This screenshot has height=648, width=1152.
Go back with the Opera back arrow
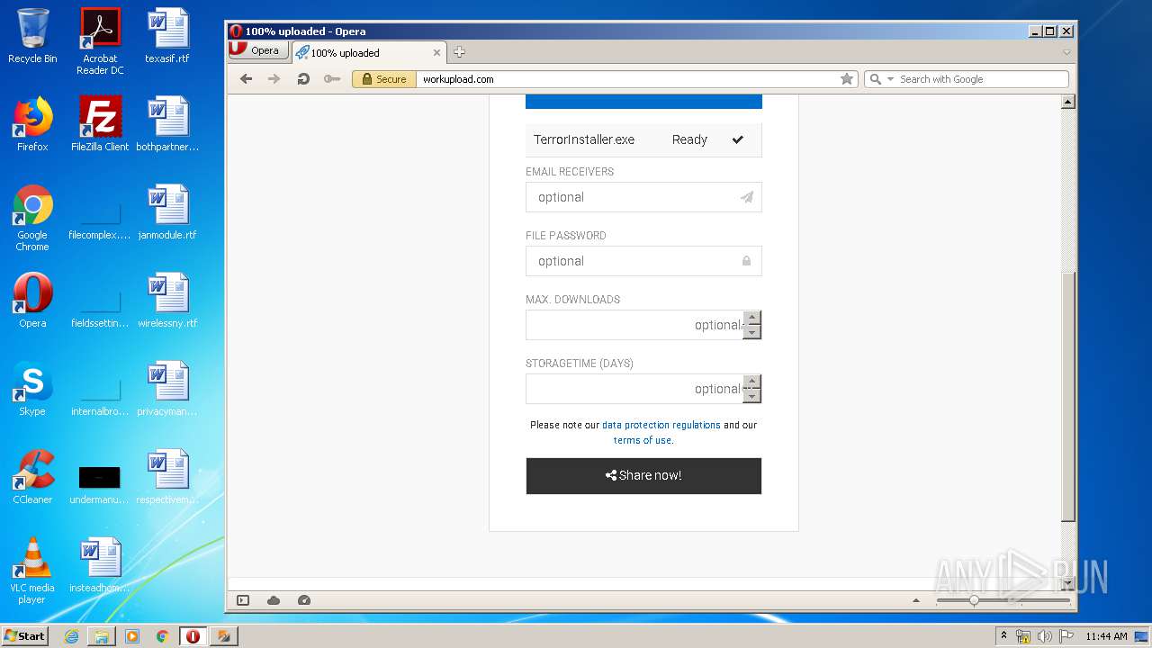pos(246,79)
